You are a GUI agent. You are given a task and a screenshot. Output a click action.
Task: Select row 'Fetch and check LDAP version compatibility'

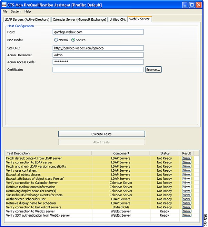[99, 166]
